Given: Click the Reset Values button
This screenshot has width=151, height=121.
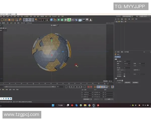Looking at the screenshot, I should click(135, 82).
